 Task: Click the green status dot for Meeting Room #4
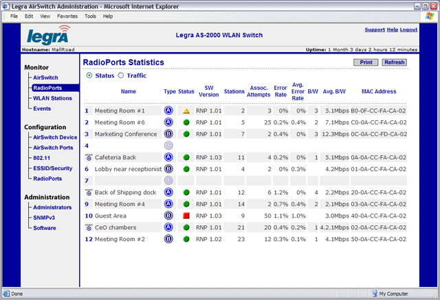(186, 204)
